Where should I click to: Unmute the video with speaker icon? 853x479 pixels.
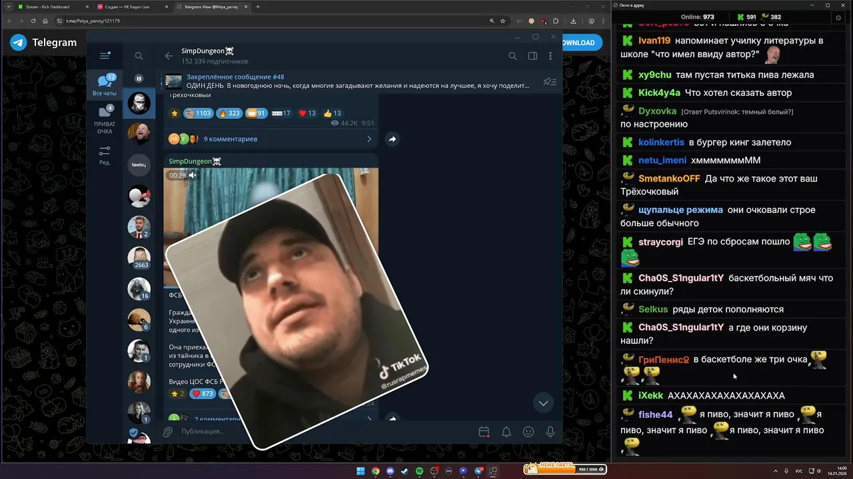[193, 175]
